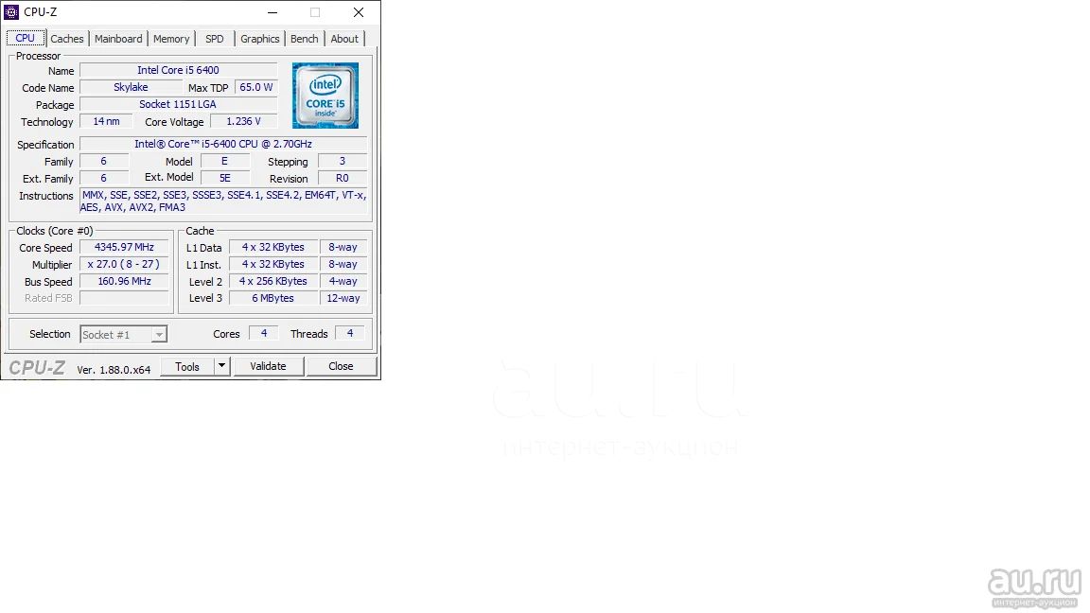This screenshot has height=613, width=1090.
Task: Open the Socket #1 selection dropdown
Action: click(123, 334)
